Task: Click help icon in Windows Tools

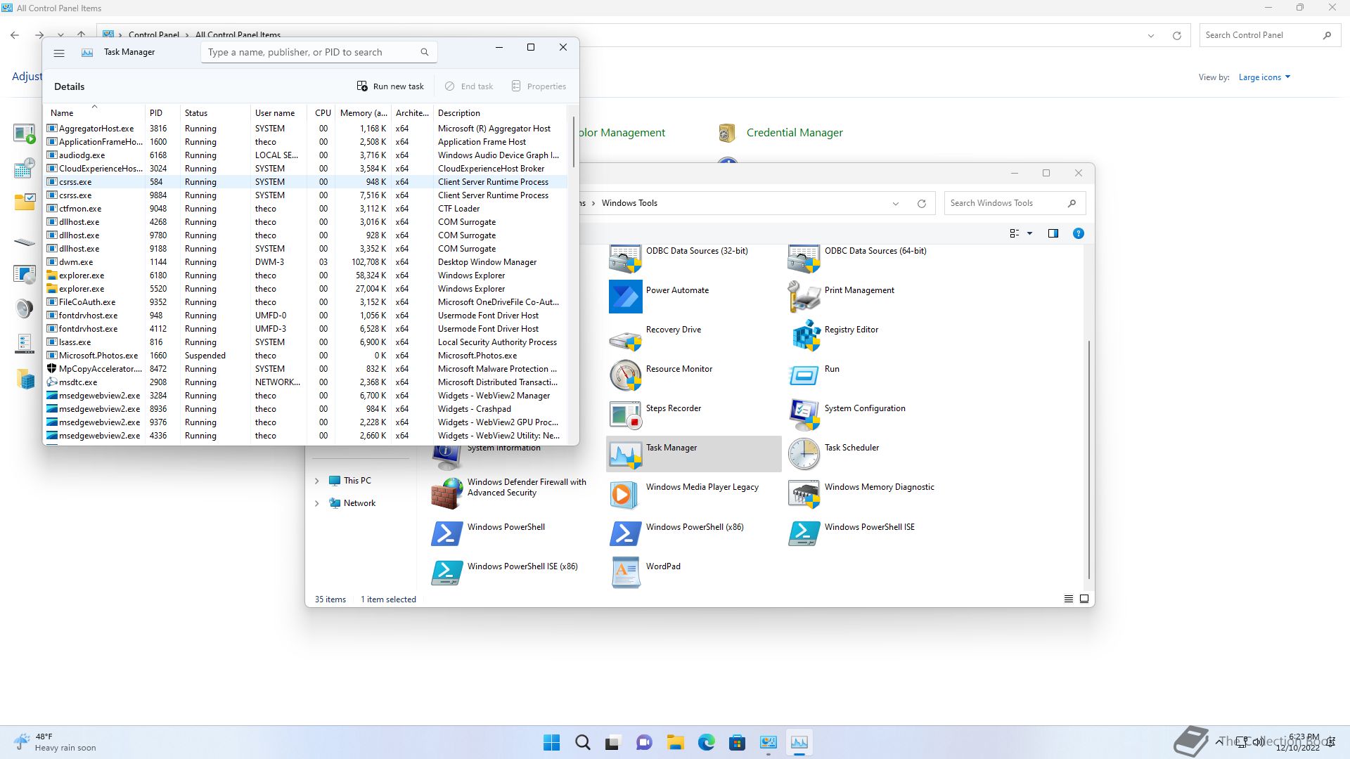Action: pyautogui.click(x=1078, y=233)
